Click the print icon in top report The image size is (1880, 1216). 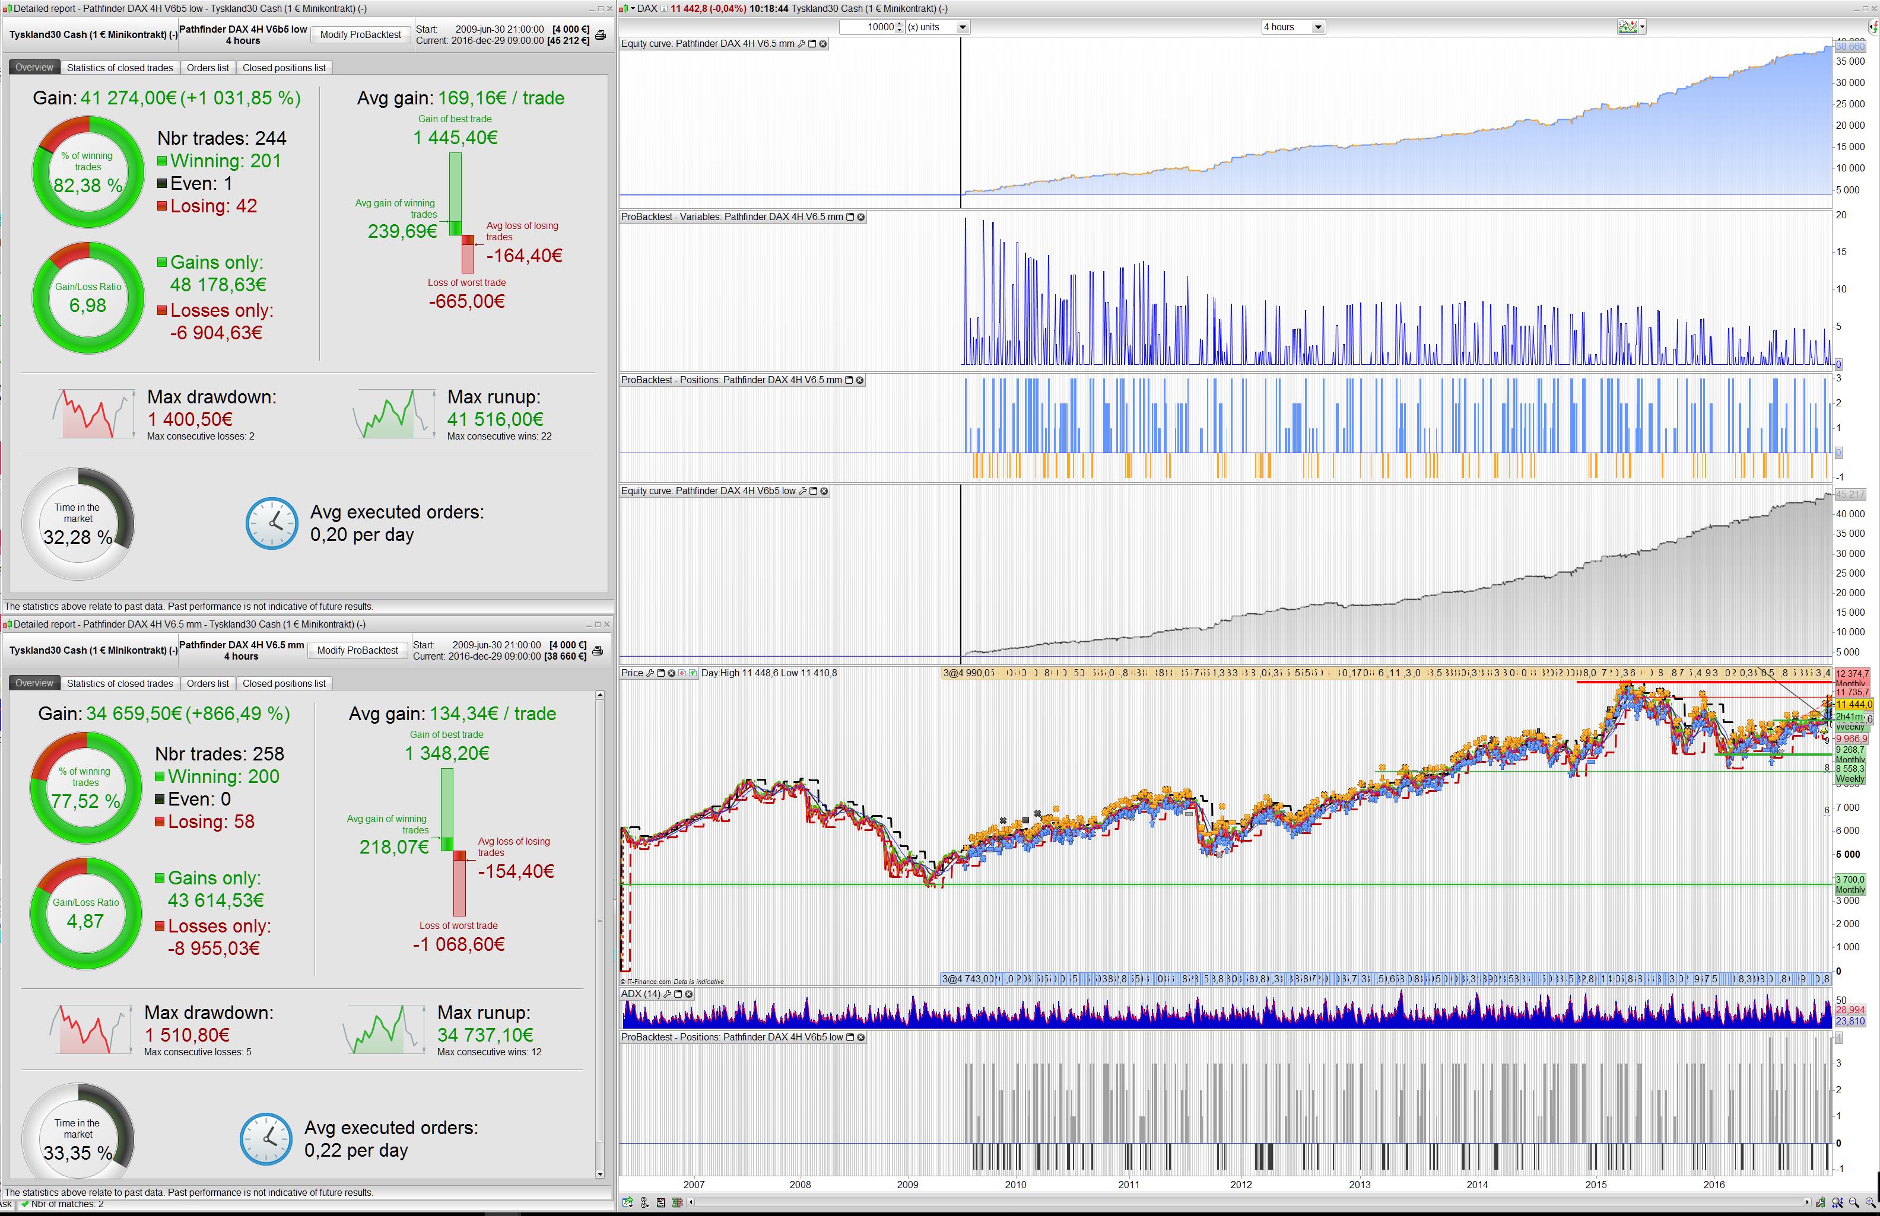point(601,35)
